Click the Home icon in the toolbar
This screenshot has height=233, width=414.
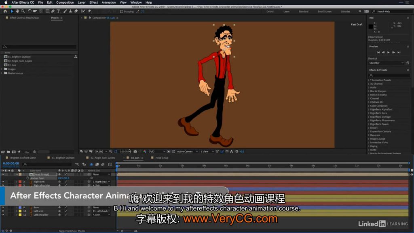(x=5, y=11)
